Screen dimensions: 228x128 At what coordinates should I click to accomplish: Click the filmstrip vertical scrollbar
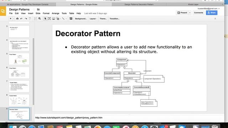[33, 71]
